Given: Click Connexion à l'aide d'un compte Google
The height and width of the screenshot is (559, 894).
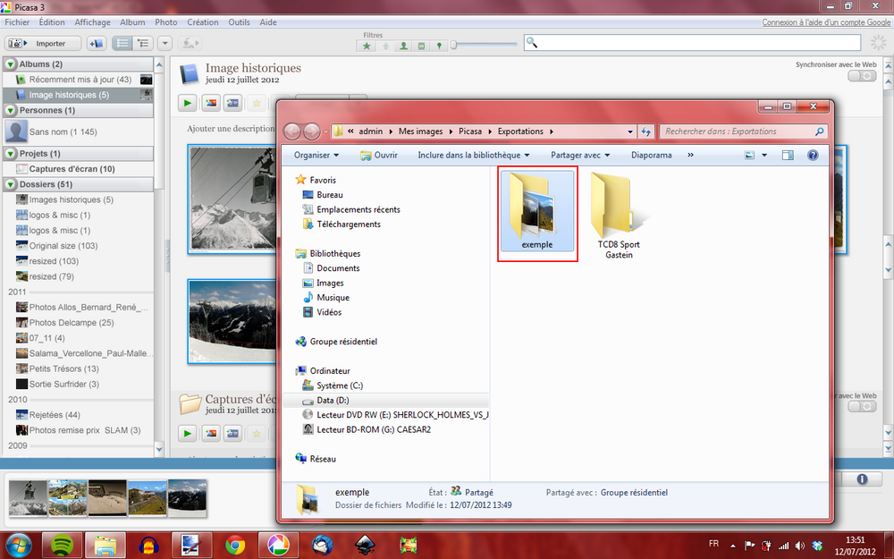Looking at the screenshot, I should [826, 22].
